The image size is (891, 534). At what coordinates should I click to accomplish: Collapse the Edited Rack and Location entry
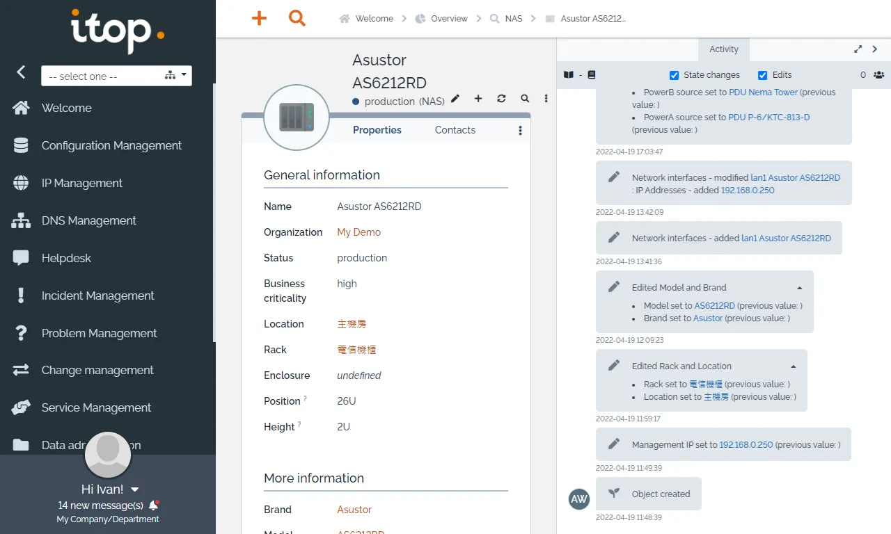794,366
